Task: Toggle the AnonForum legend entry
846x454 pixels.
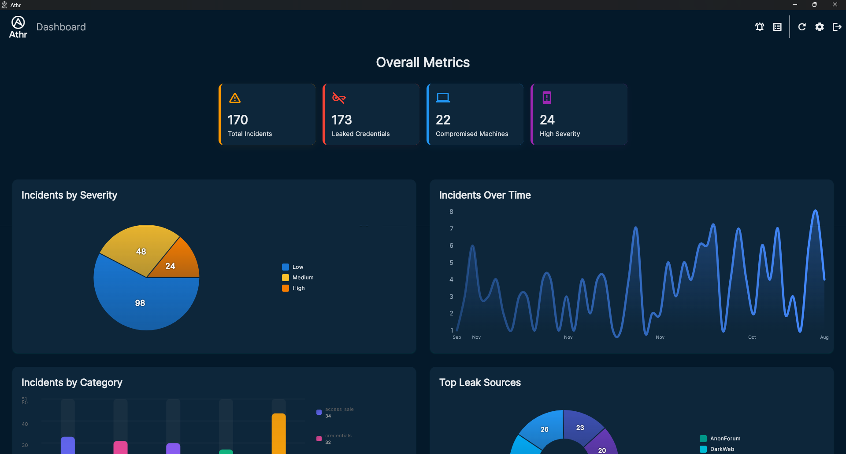Action: click(x=720, y=439)
